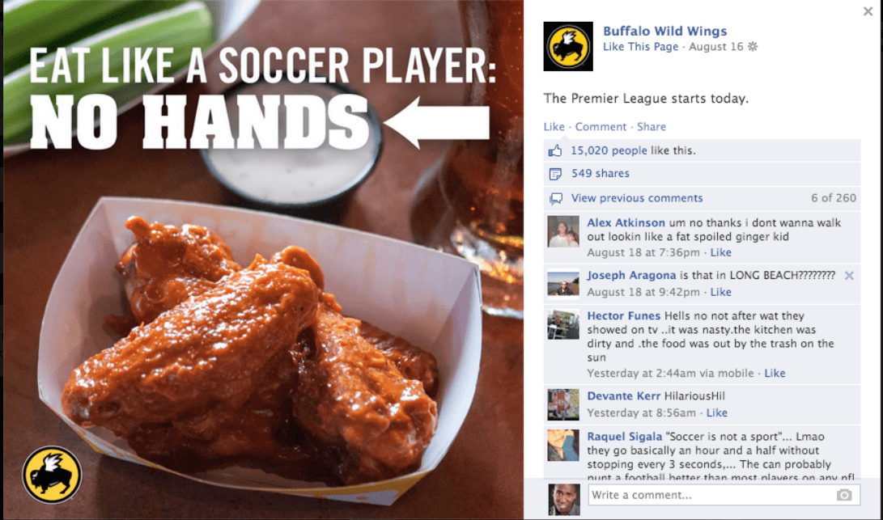The height and width of the screenshot is (520, 883).
Task: Click the Write a comment input field
Action: tap(724, 495)
